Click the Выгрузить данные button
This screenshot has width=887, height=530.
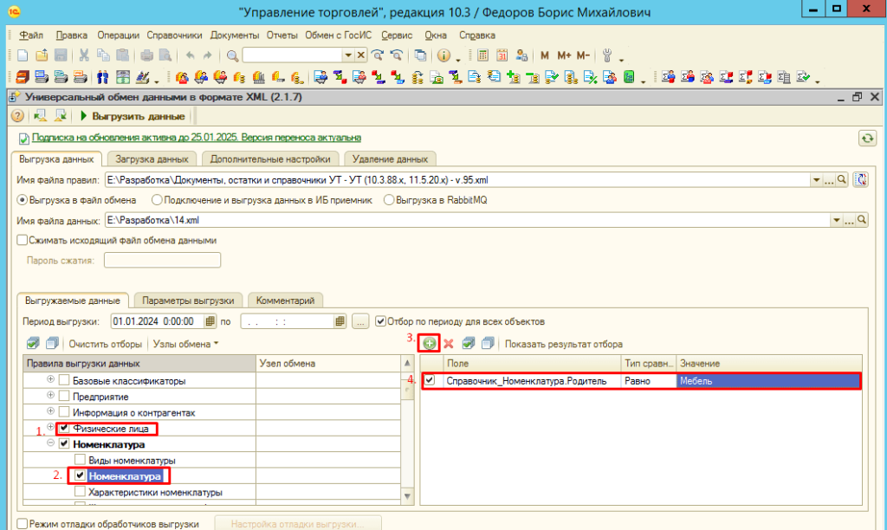tap(133, 116)
